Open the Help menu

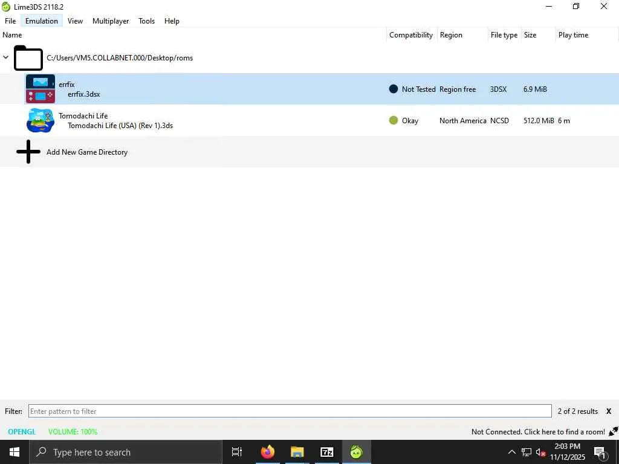(x=172, y=21)
